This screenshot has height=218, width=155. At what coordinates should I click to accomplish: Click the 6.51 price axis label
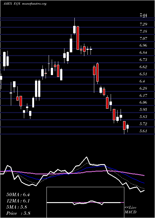click(x=143, y=74)
